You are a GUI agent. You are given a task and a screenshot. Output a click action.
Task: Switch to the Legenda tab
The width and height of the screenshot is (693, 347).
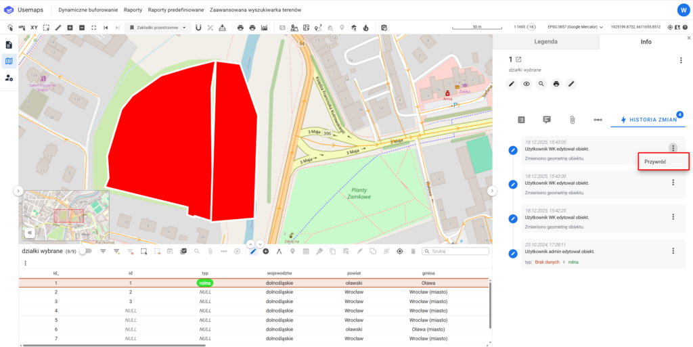coord(545,41)
